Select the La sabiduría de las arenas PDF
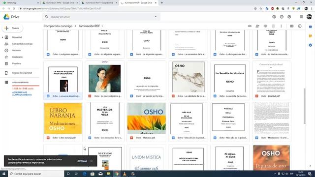The width and height of the screenshot is (315, 177). [x=188, y=80]
